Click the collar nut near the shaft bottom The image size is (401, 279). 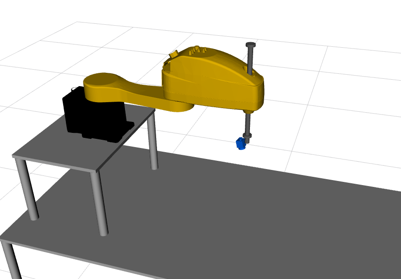tap(248, 135)
